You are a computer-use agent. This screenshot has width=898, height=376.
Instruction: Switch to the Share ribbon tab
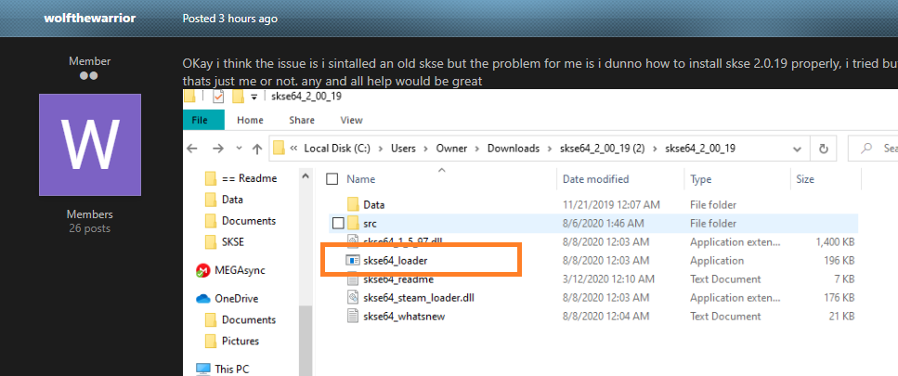pos(302,120)
